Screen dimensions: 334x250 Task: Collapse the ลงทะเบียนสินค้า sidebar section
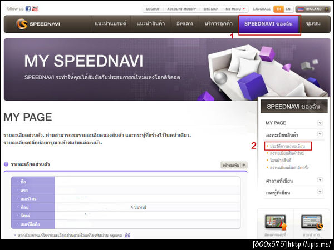320,134
